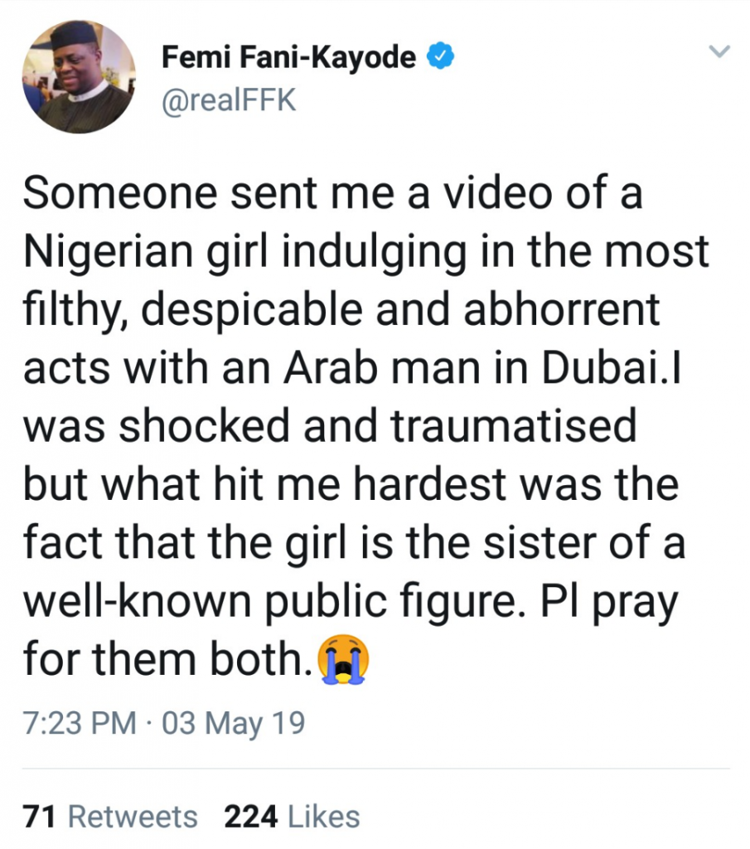View the 224 Likes list
Viewport: 750px width, 849px height.
(x=292, y=816)
